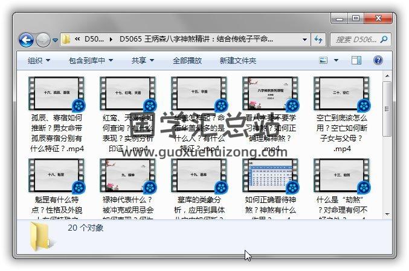Maximize the Explorer window

click(x=355, y=19)
